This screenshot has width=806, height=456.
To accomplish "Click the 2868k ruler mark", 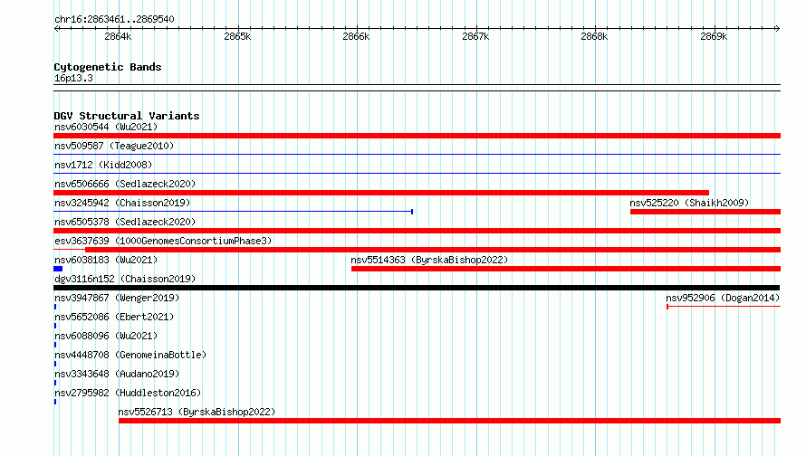I will click(x=594, y=36).
